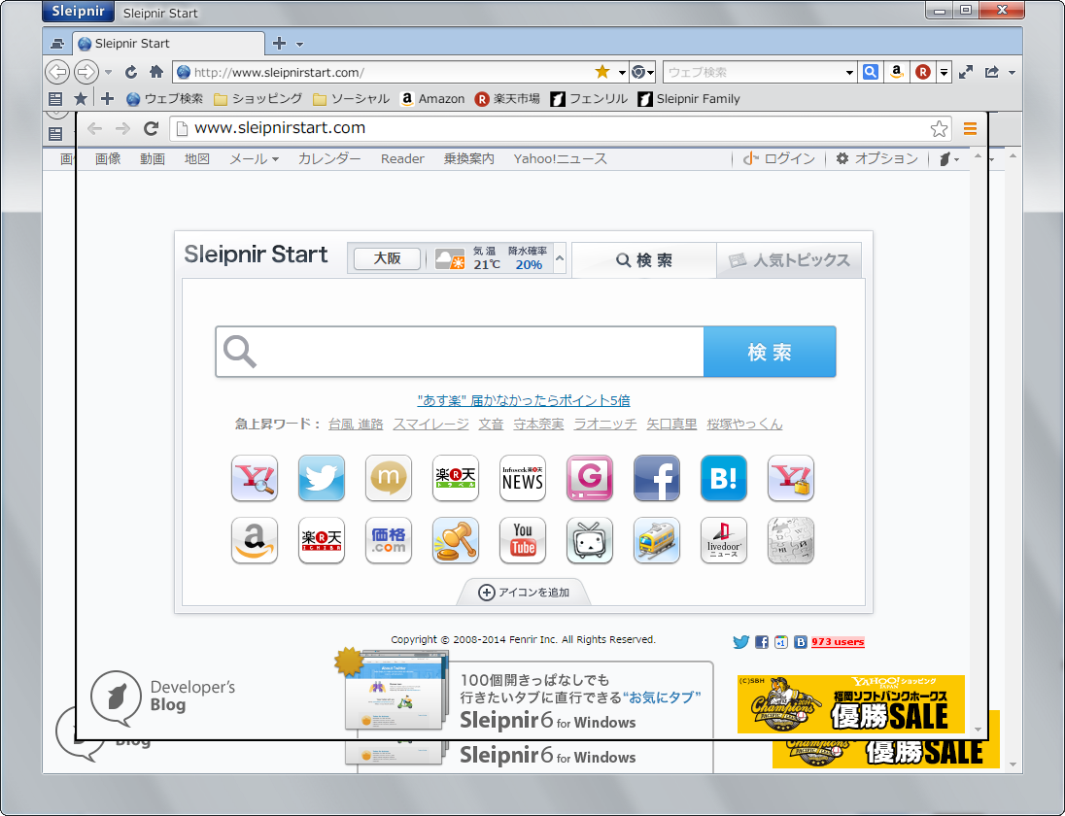The width and height of the screenshot is (1065, 816).
Task: Open the Niconico TV tile icon
Action: (590, 540)
